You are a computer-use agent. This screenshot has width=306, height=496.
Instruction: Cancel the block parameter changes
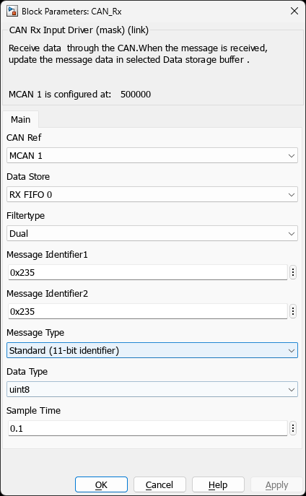point(159,485)
